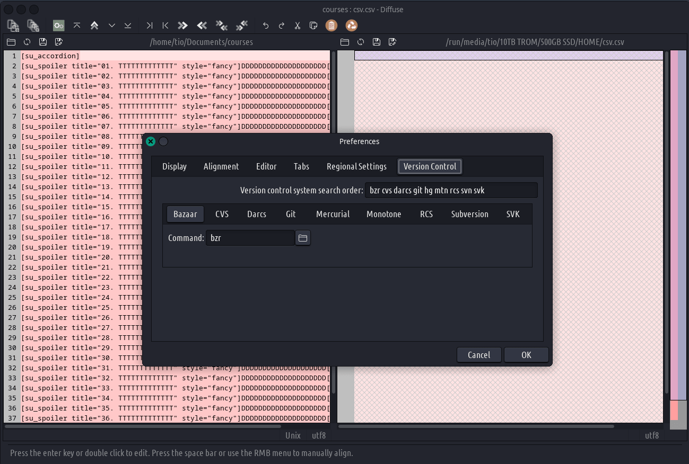Image resolution: width=689 pixels, height=464 pixels.
Task: Switch to the Display preferences tab
Action: coord(175,166)
